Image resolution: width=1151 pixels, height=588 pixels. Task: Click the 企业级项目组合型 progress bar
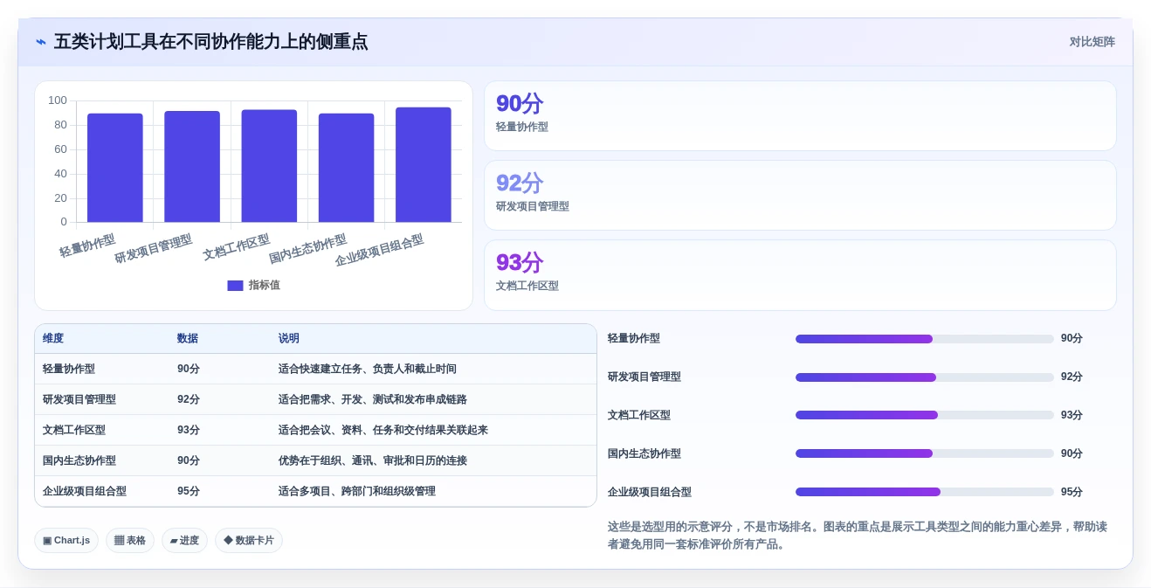pyautogui.click(x=924, y=492)
